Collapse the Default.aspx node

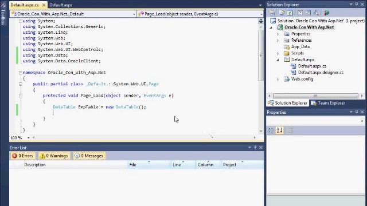[x=278, y=60]
